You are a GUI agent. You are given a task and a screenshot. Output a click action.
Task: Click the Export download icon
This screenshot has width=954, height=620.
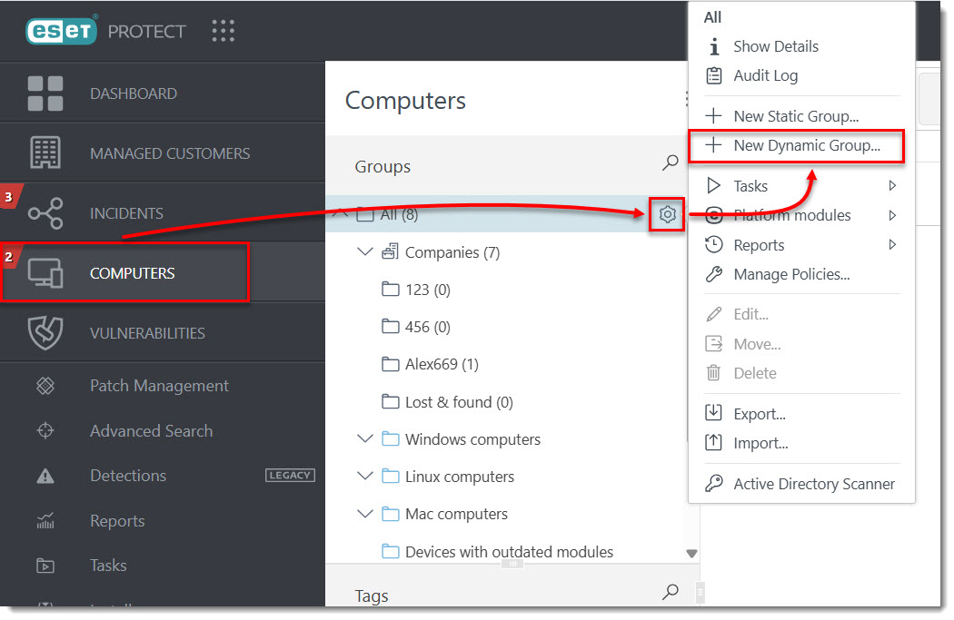click(713, 413)
